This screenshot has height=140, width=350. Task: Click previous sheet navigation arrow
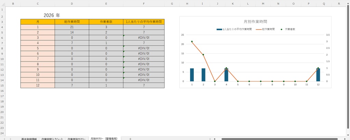point(4,139)
